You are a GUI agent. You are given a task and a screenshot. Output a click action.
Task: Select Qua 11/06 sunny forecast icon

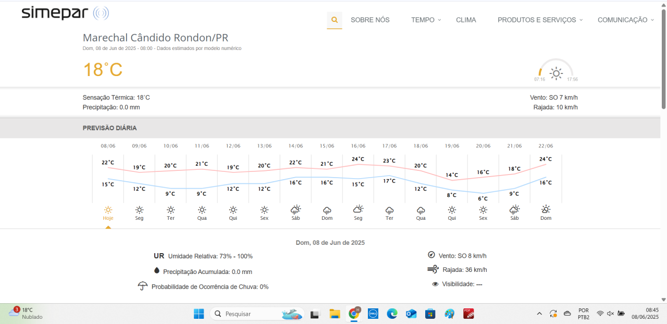coord(202,210)
